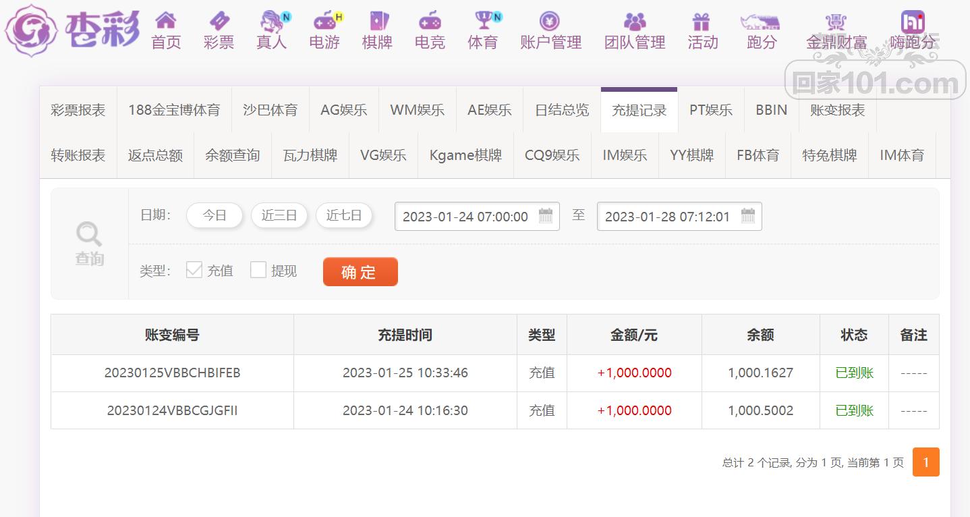Open the 真人 live dealer icon
Viewport: 970px width, 517px height.
(272, 21)
